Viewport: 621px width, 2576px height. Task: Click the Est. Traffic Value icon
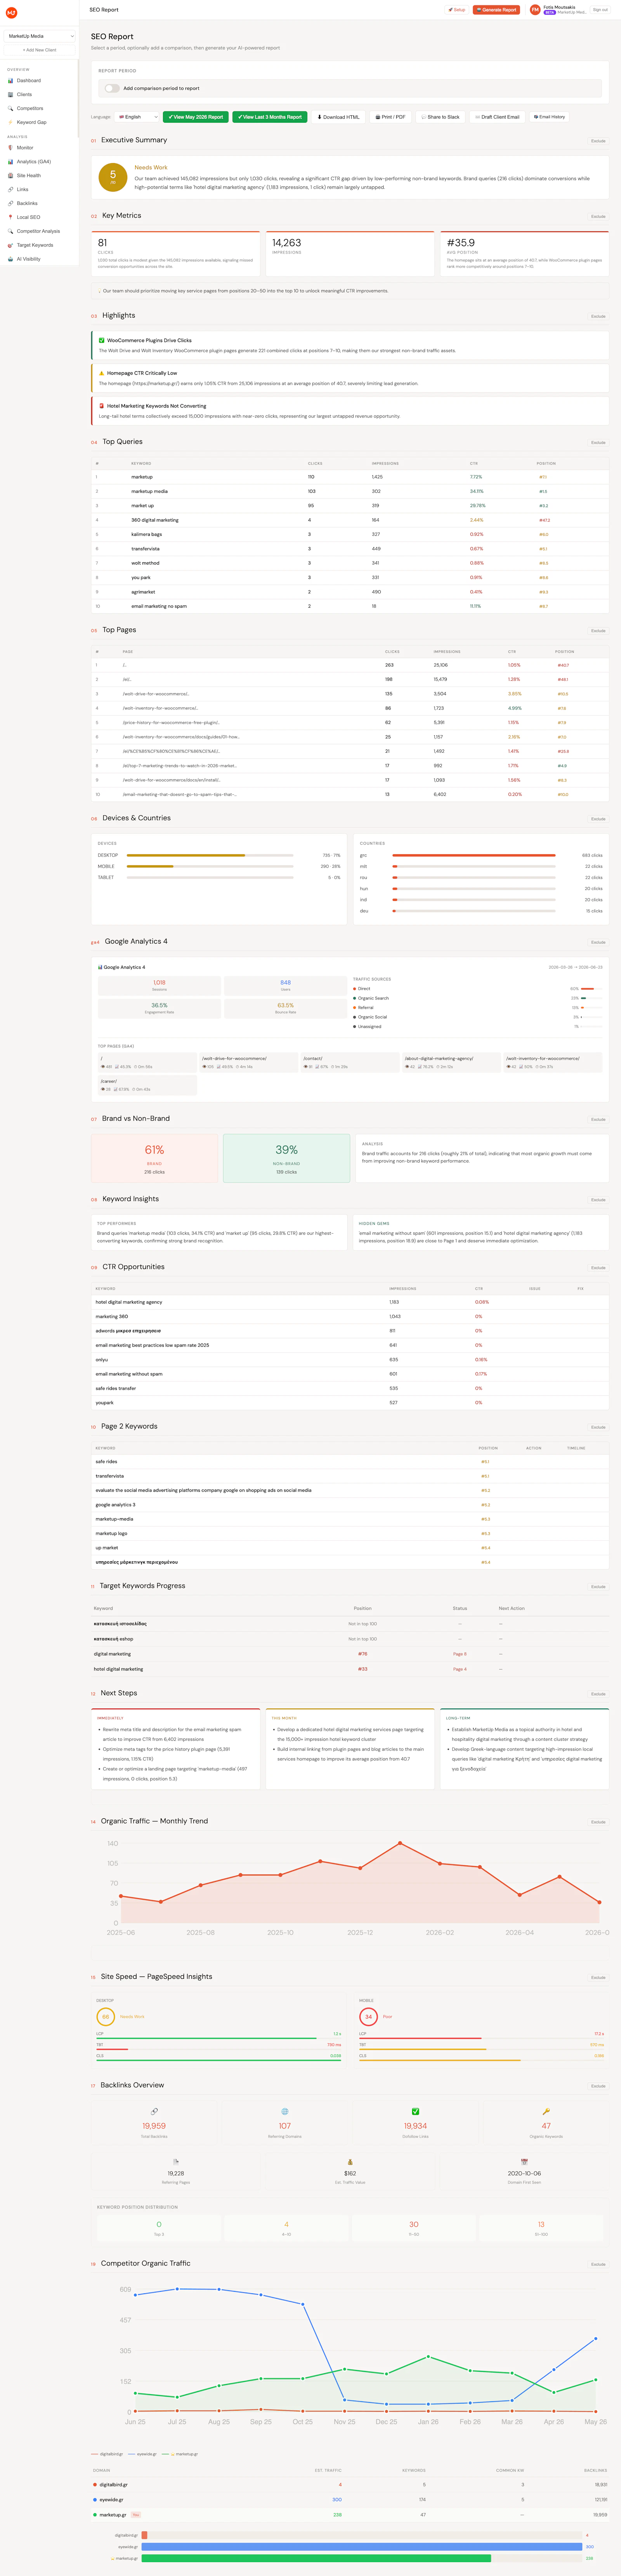pos(350,2162)
